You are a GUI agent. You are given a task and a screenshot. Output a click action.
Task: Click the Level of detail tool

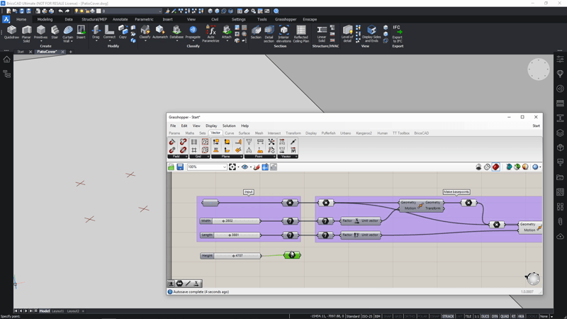point(347,33)
